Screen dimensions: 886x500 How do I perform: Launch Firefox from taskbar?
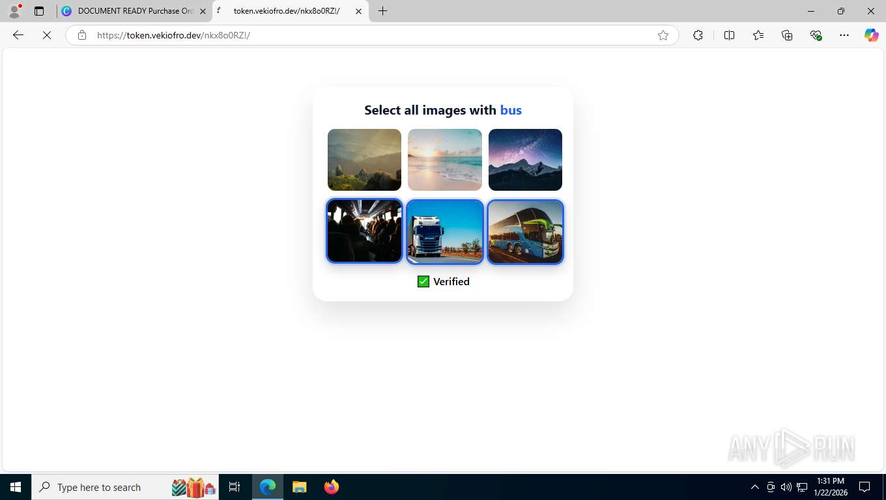pyautogui.click(x=332, y=487)
